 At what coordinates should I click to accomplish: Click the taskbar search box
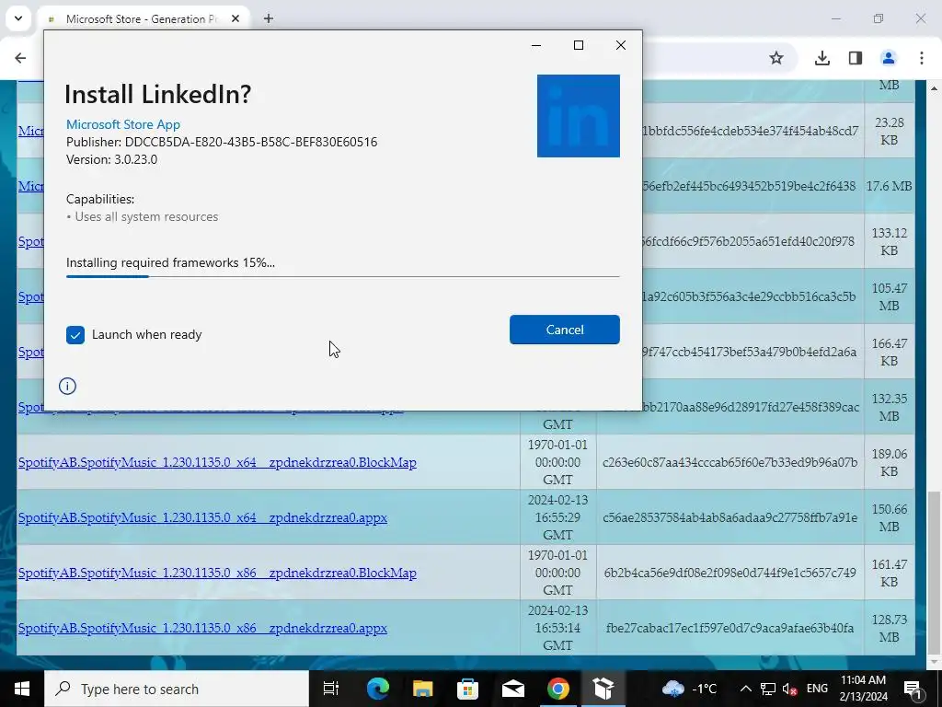point(177,689)
